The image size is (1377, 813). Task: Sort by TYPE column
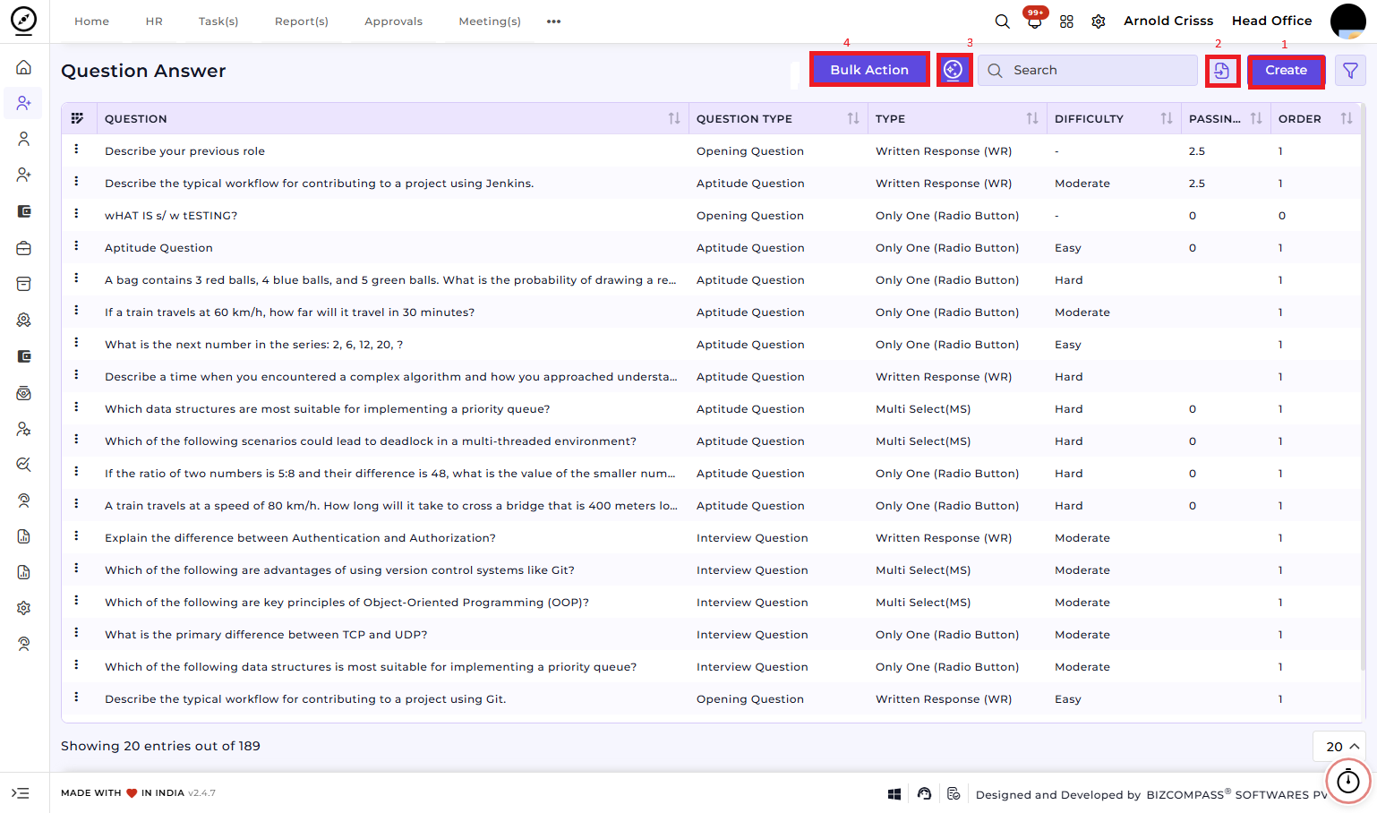click(x=1031, y=118)
